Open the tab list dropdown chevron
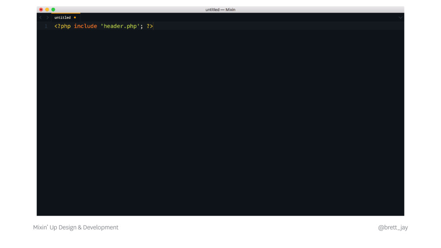 coord(400,17)
